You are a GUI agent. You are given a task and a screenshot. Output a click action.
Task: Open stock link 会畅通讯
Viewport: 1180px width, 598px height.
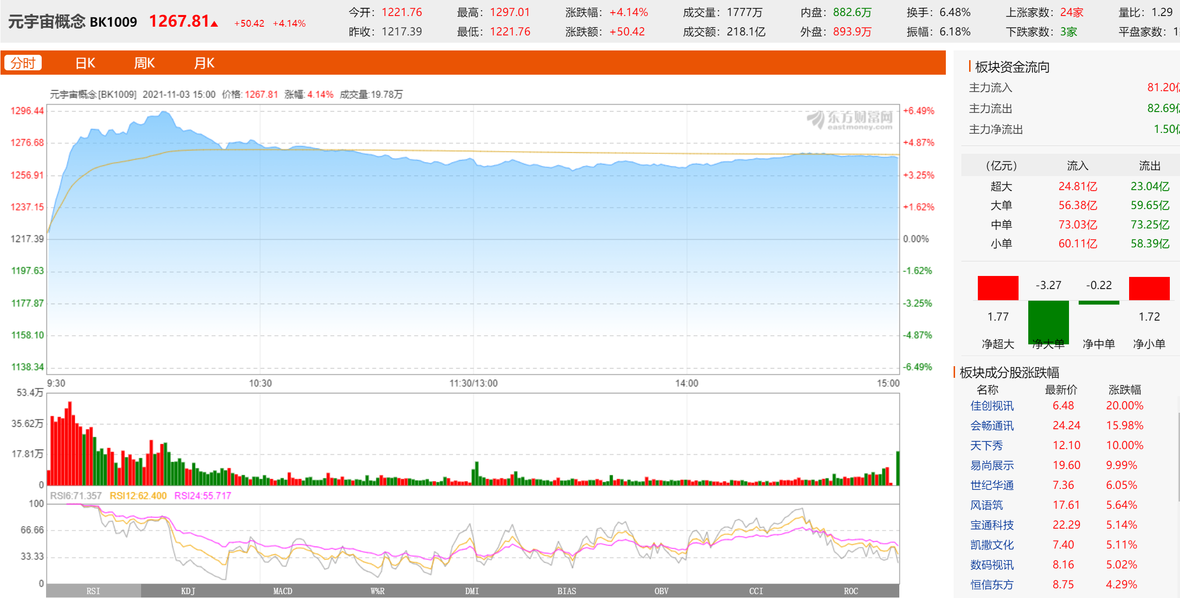[991, 426]
